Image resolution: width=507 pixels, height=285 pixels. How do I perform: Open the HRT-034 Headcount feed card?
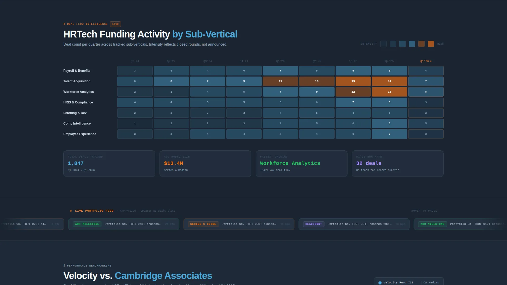tap(354, 224)
